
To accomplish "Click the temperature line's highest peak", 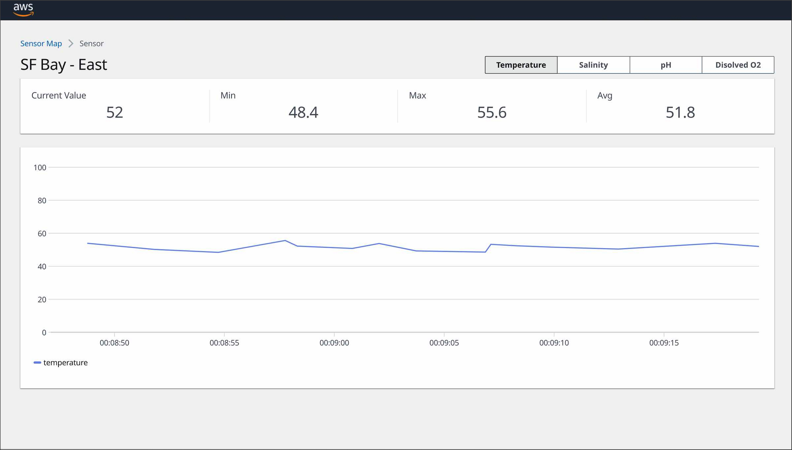I will [285, 241].
